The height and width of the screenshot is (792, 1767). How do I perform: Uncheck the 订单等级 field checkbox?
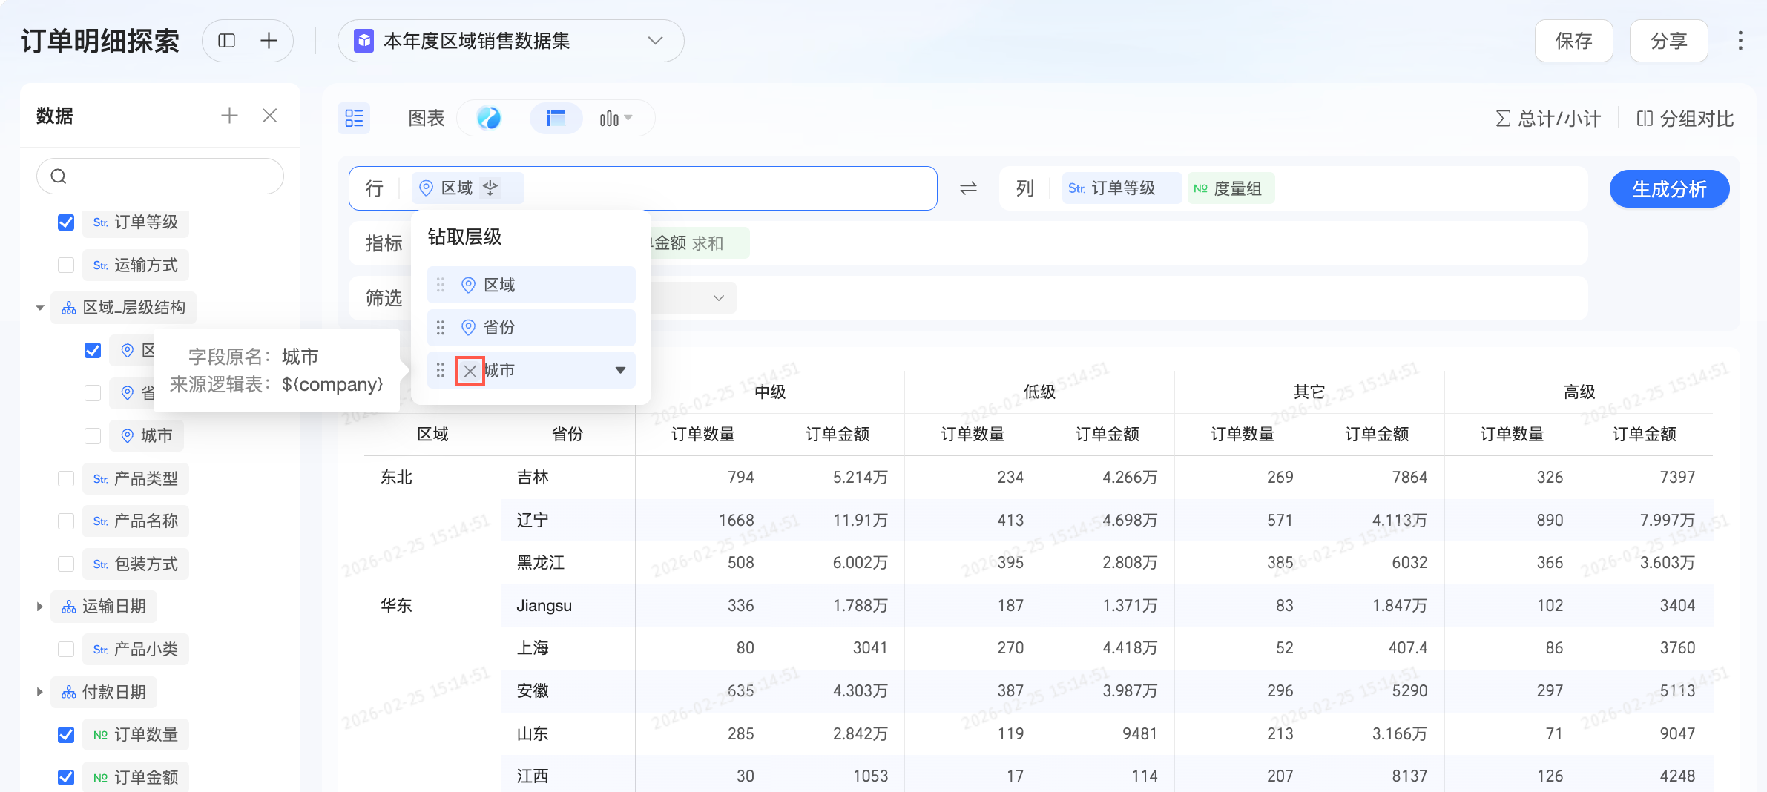[66, 222]
